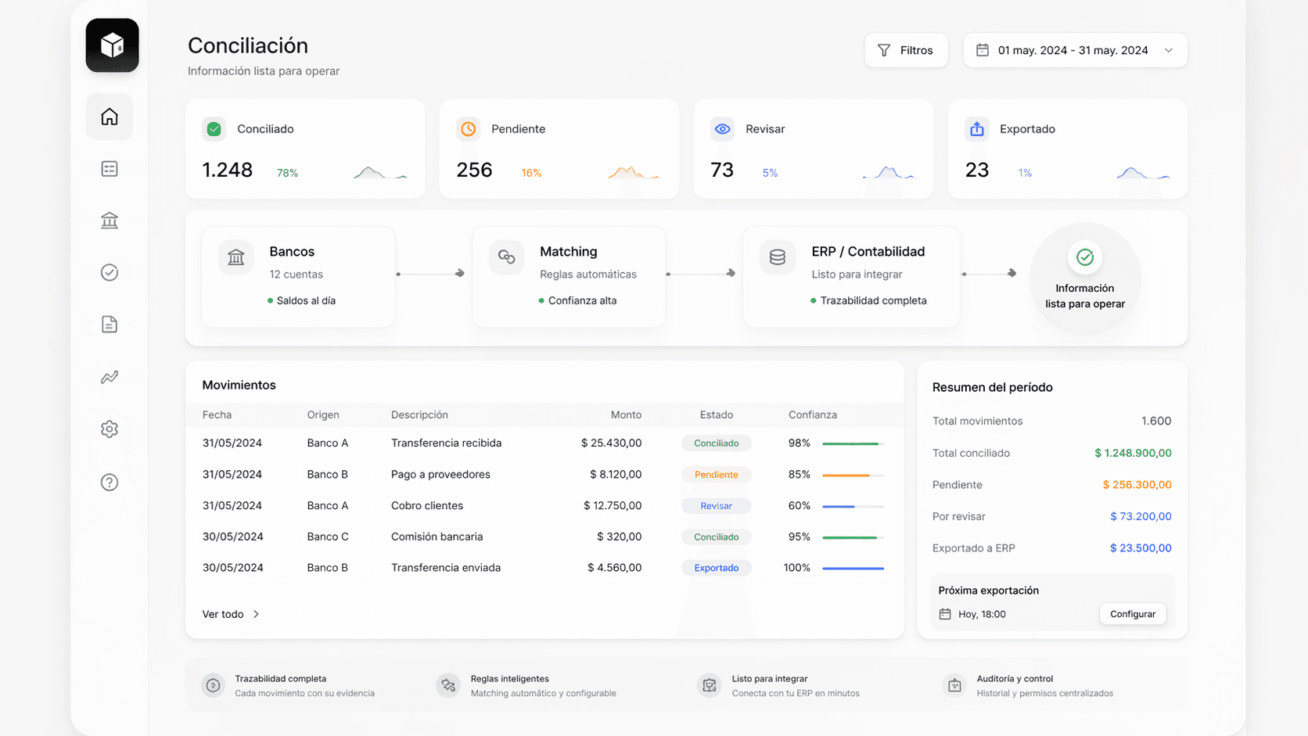Click Exportado badge on Transferencia enviada row
1308x736 pixels.
coord(717,568)
